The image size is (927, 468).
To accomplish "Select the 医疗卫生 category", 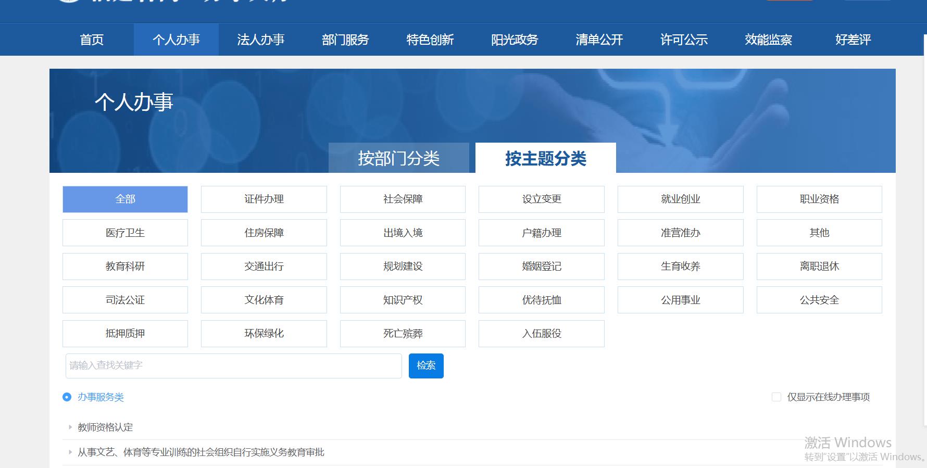I will pyautogui.click(x=125, y=233).
